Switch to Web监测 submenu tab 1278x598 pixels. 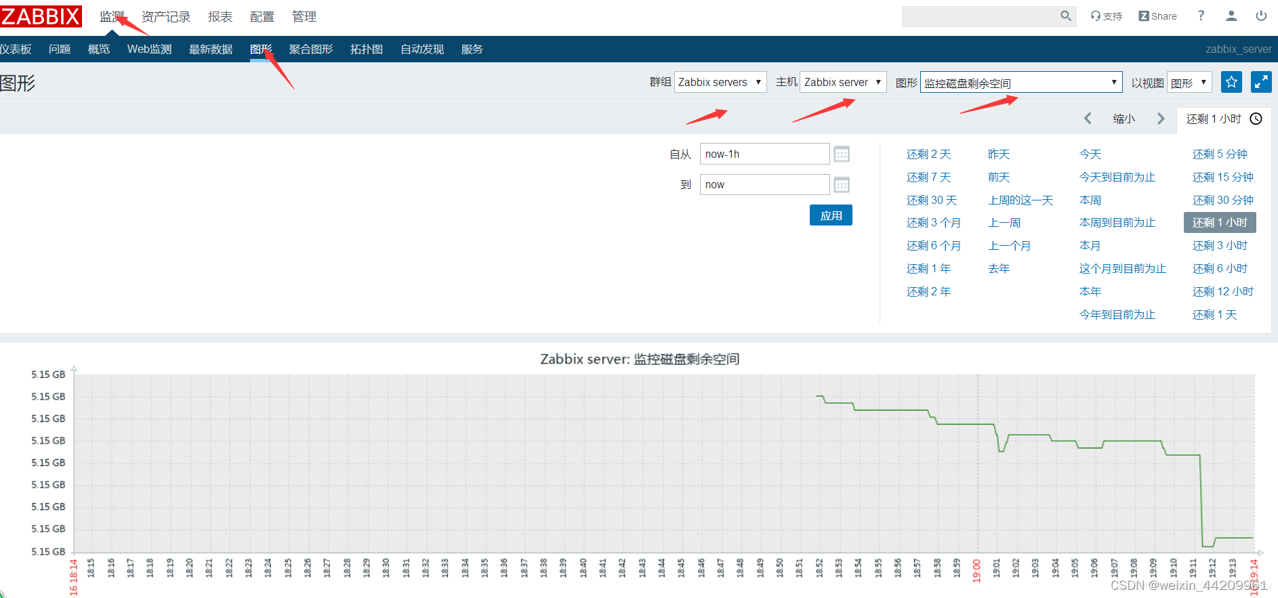[149, 49]
